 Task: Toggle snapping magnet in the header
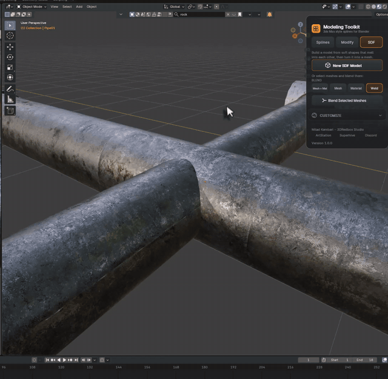click(x=200, y=7)
